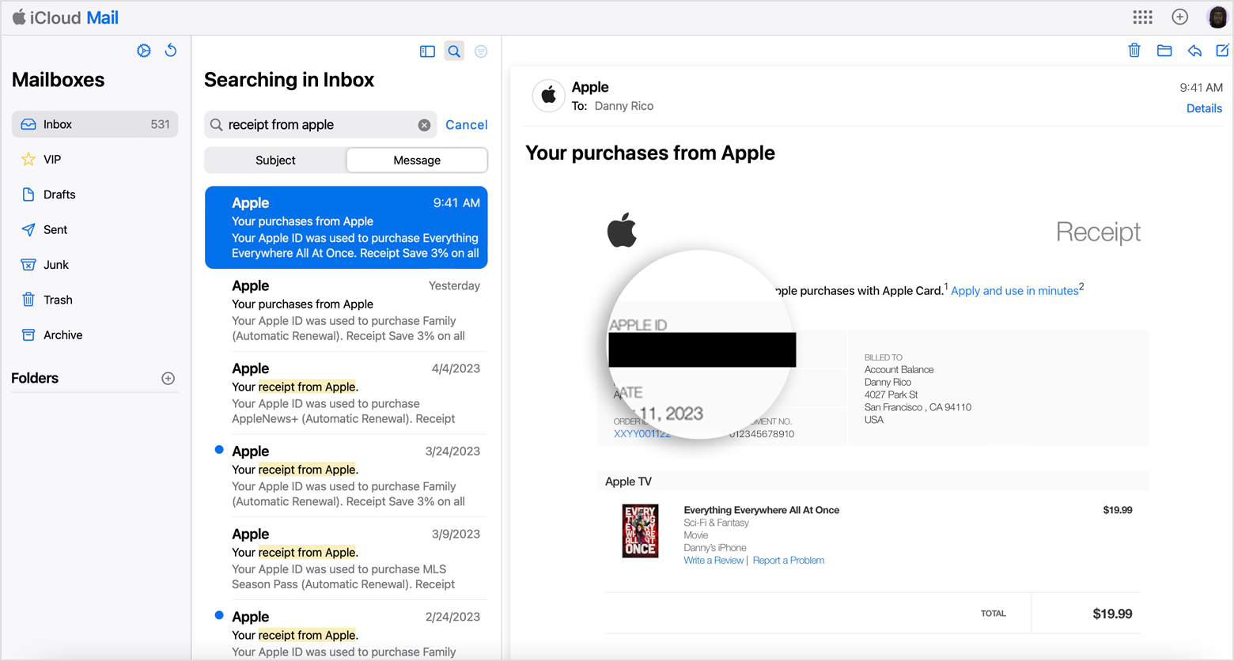
Task: Click the 'Apple TV' section header
Action: pos(629,482)
